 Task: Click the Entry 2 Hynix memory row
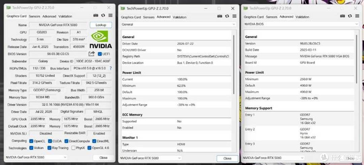click(300, 133)
